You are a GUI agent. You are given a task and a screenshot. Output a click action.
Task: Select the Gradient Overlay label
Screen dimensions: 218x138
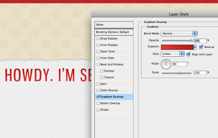click(112, 97)
